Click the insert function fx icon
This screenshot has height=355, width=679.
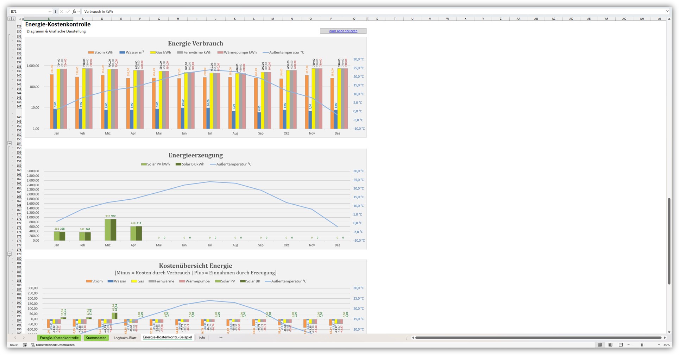pyautogui.click(x=74, y=12)
